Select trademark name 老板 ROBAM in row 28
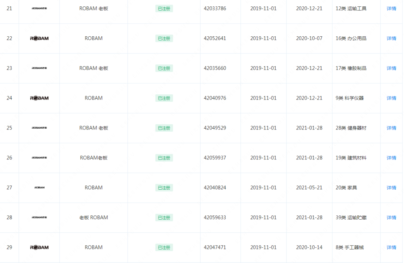Viewport: 404px width, 263px height. click(94, 217)
